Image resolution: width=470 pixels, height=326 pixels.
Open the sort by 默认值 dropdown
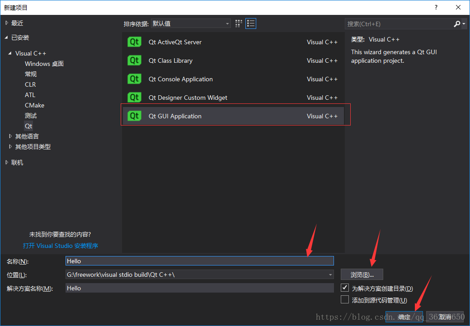191,23
